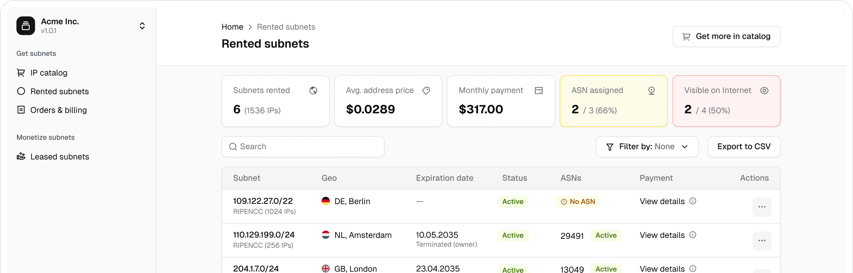This screenshot has height=273, width=853.
Task: Go to Orders & billing page
Action: tap(58, 110)
